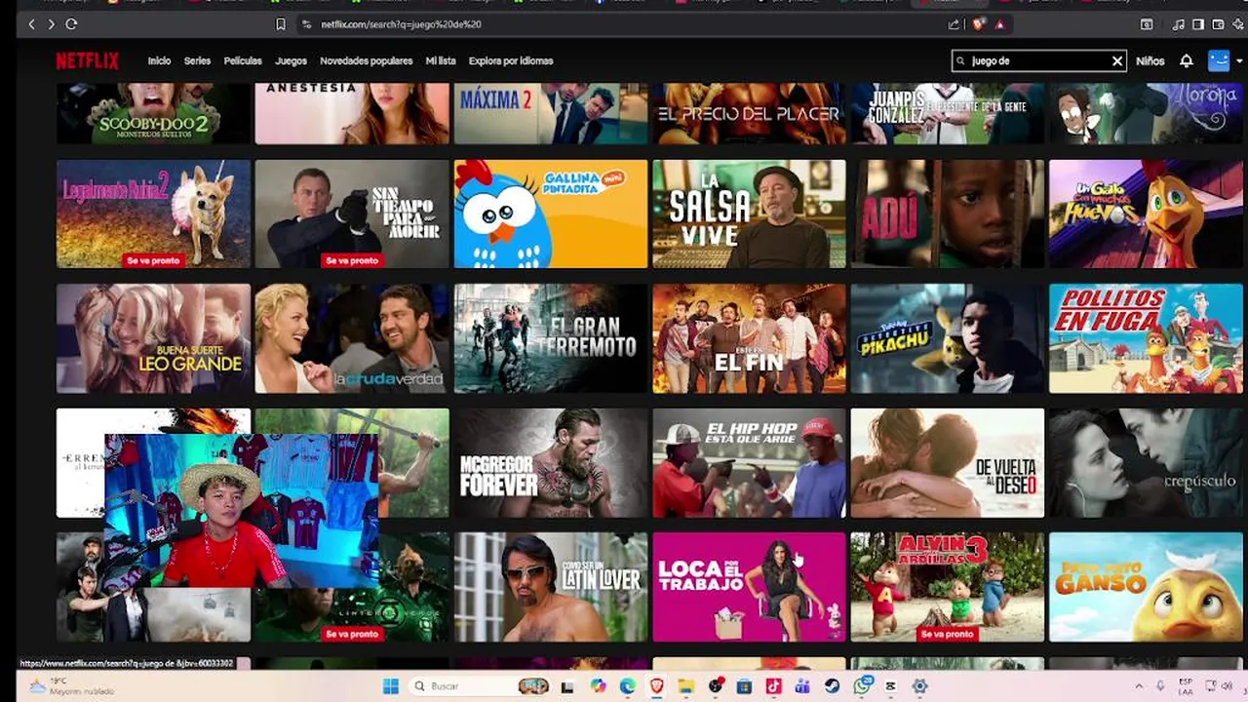Open CapCut from taskbar

(x=890, y=686)
